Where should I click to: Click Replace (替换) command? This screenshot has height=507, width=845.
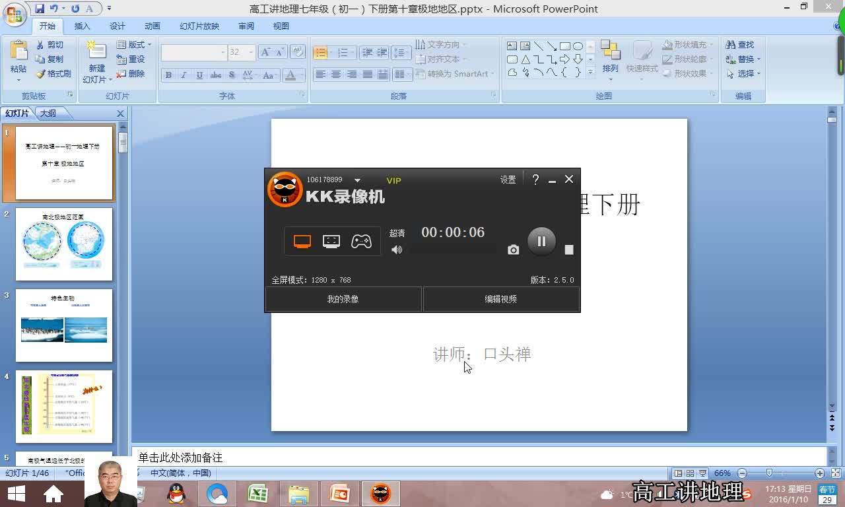point(743,59)
